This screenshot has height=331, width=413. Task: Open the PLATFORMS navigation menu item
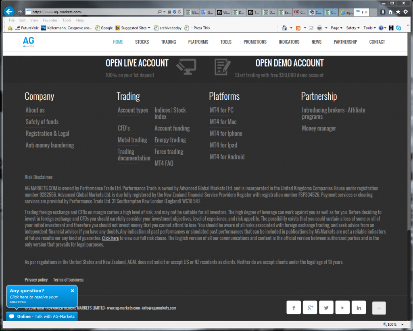point(198,42)
